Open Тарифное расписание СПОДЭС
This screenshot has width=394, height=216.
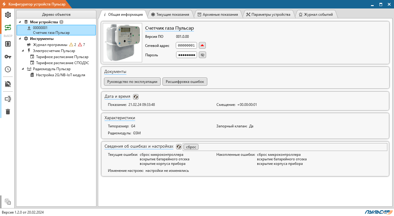[62, 63]
